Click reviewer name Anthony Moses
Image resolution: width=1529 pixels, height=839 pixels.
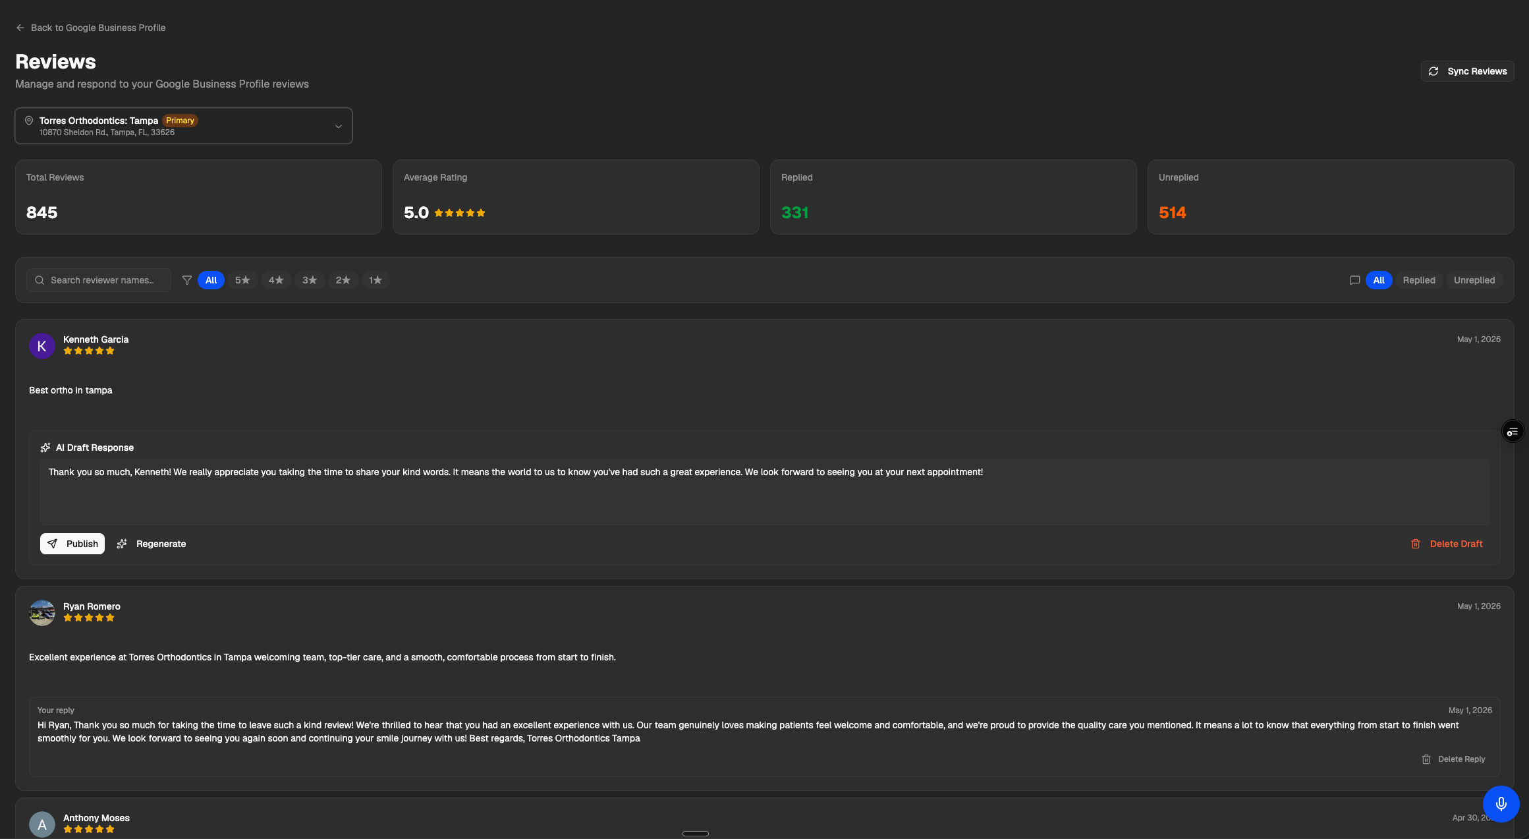tap(96, 818)
